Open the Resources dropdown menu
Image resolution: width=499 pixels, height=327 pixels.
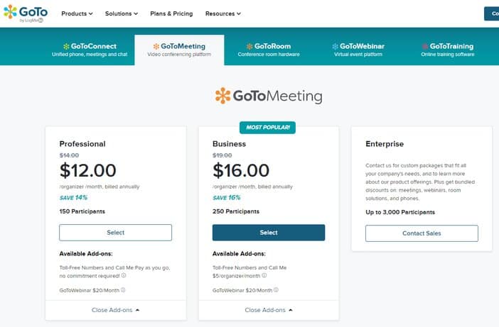point(222,13)
